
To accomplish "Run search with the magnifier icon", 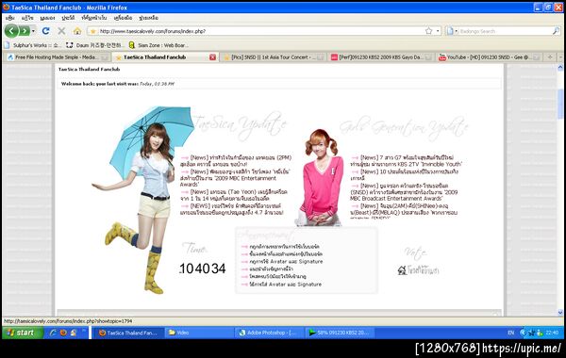I will (556, 31).
